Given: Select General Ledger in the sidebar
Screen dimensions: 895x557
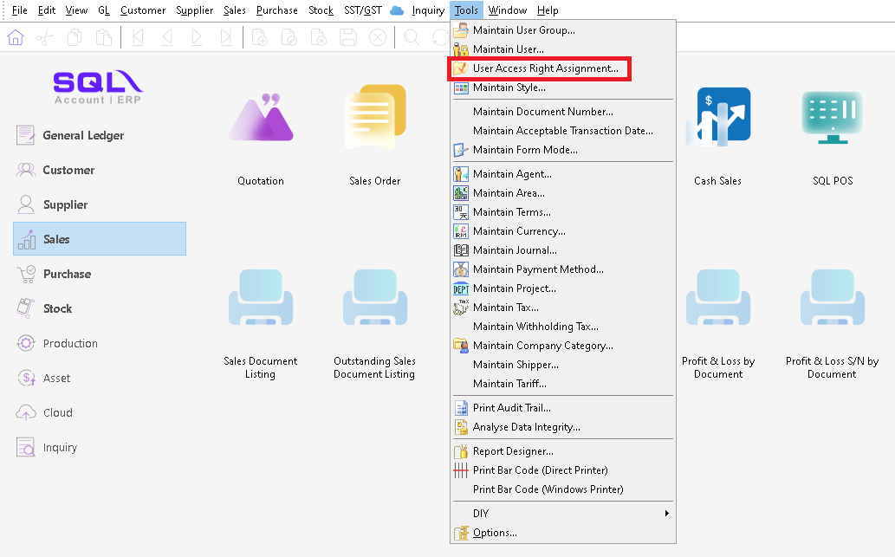Looking at the screenshot, I should (83, 135).
